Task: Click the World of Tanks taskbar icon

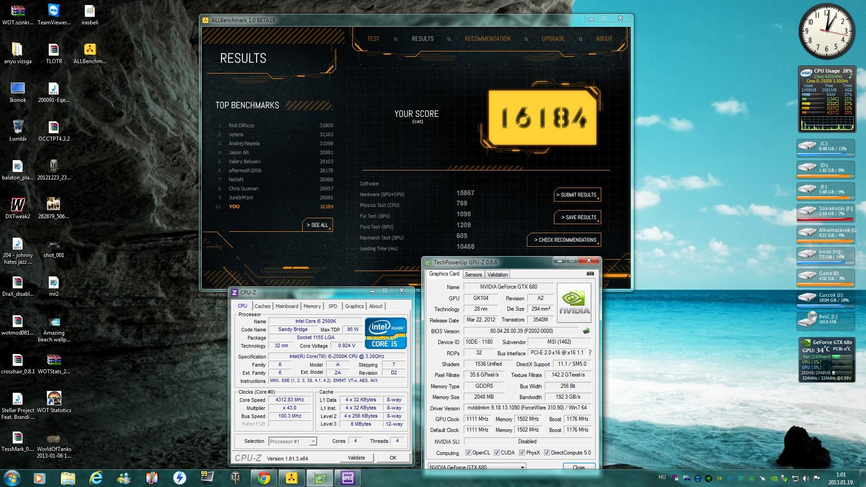Action: click(x=235, y=478)
